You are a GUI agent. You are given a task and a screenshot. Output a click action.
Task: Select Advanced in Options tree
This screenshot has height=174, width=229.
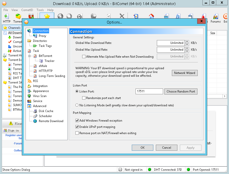(40, 106)
